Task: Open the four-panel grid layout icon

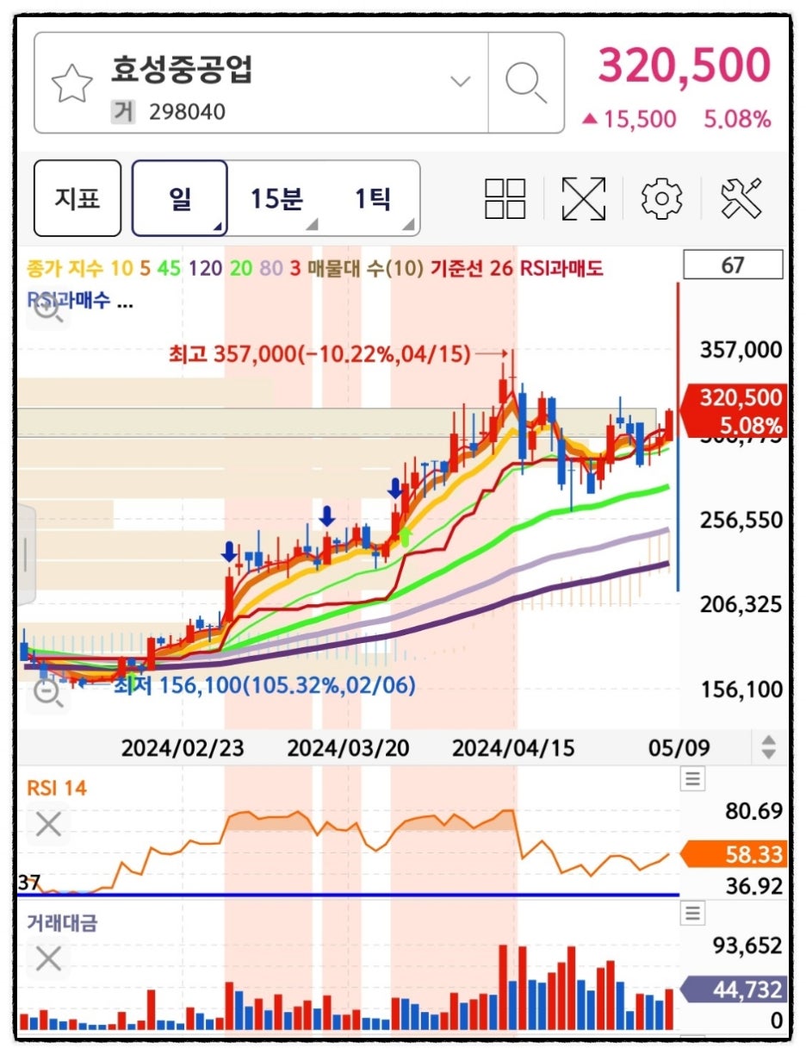Action: [505, 199]
